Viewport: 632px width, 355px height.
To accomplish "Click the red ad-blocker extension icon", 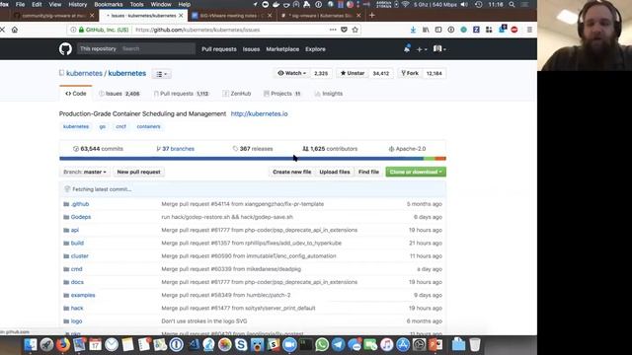I will point(514,30).
